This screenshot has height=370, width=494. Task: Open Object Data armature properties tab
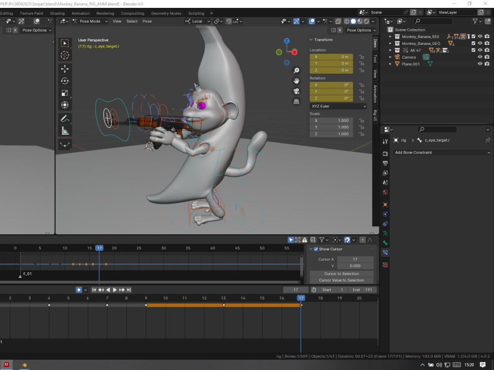click(385, 233)
